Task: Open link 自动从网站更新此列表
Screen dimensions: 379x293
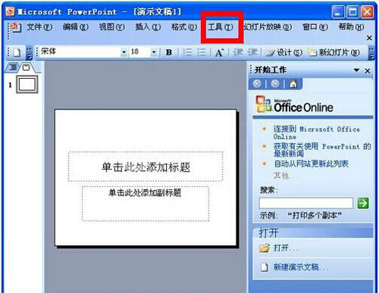Action: point(312,164)
